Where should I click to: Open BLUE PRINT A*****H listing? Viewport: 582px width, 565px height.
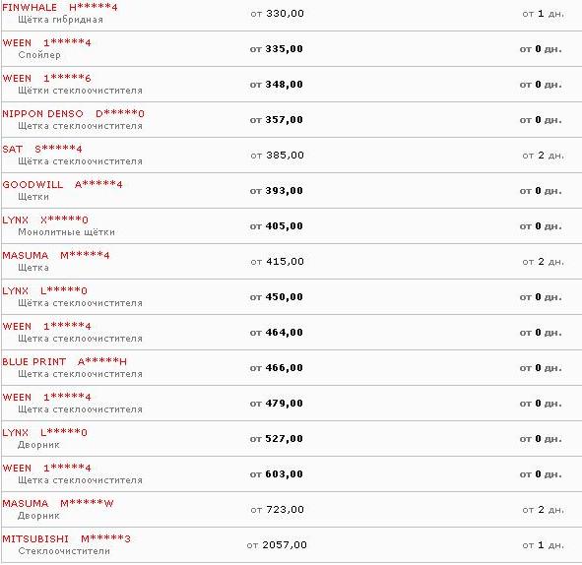point(65,361)
